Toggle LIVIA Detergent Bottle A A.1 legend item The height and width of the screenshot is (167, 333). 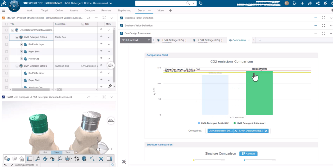pos(249,123)
